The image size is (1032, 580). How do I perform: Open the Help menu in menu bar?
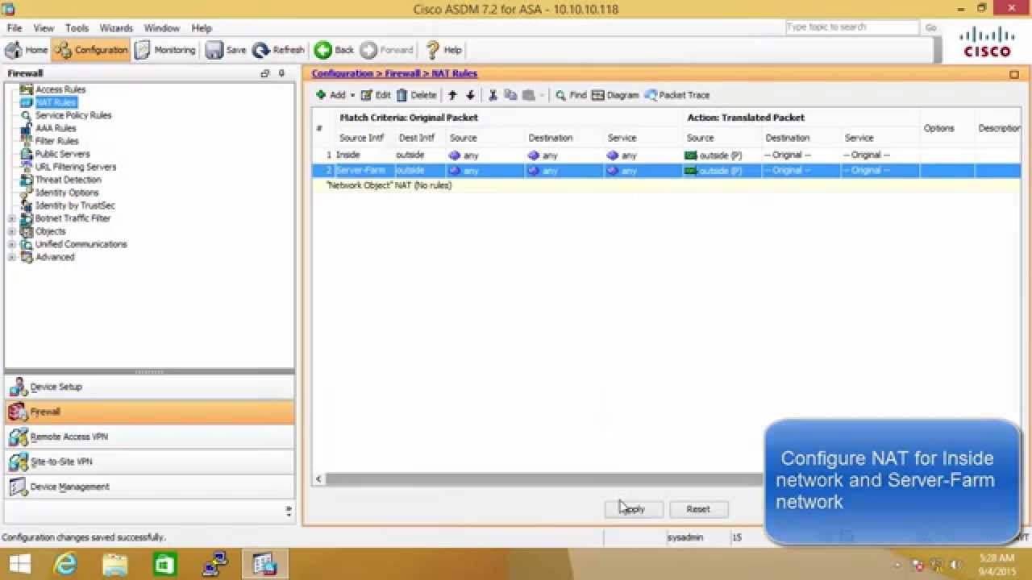tap(202, 27)
